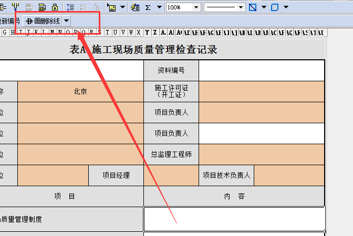Viewport: 353px width, 236px height.
Task: Expand the Sigma function dropdown arrow
Action: [x=158, y=7]
